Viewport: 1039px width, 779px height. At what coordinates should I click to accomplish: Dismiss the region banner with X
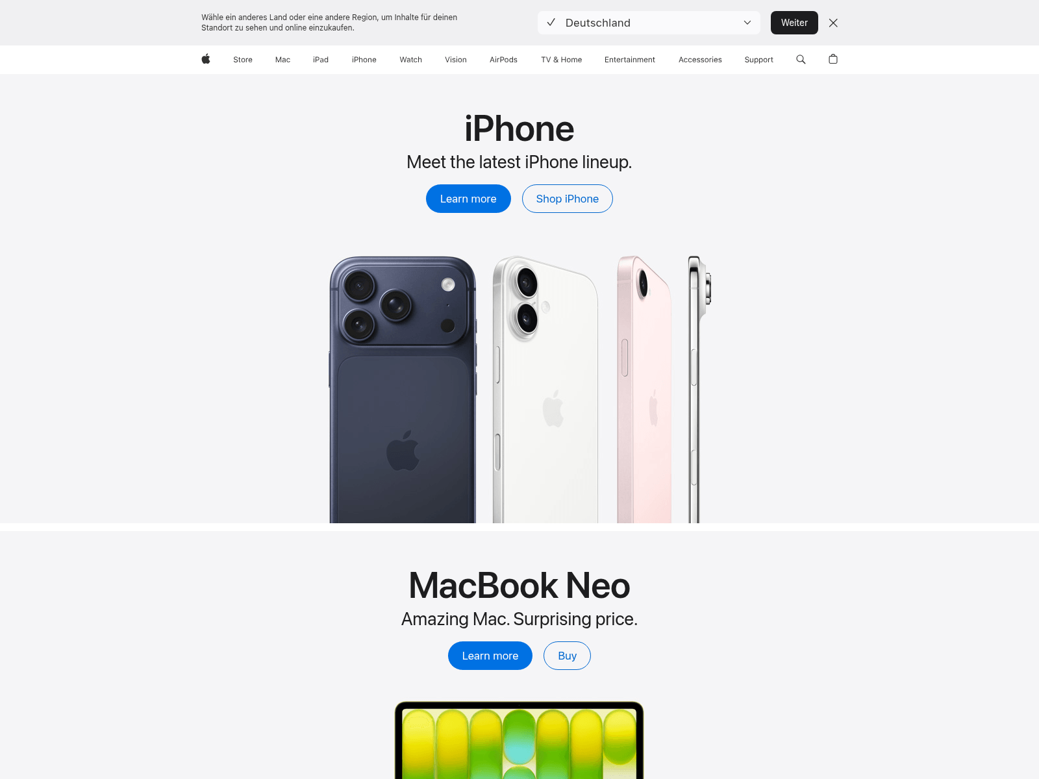point(833,23)
